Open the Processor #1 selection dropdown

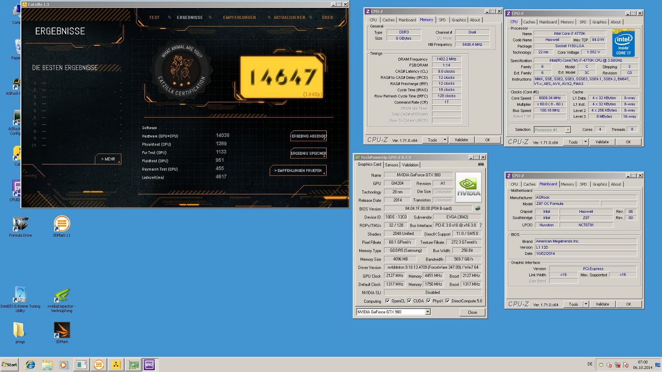pyautogui.click(x=568, y=130)
